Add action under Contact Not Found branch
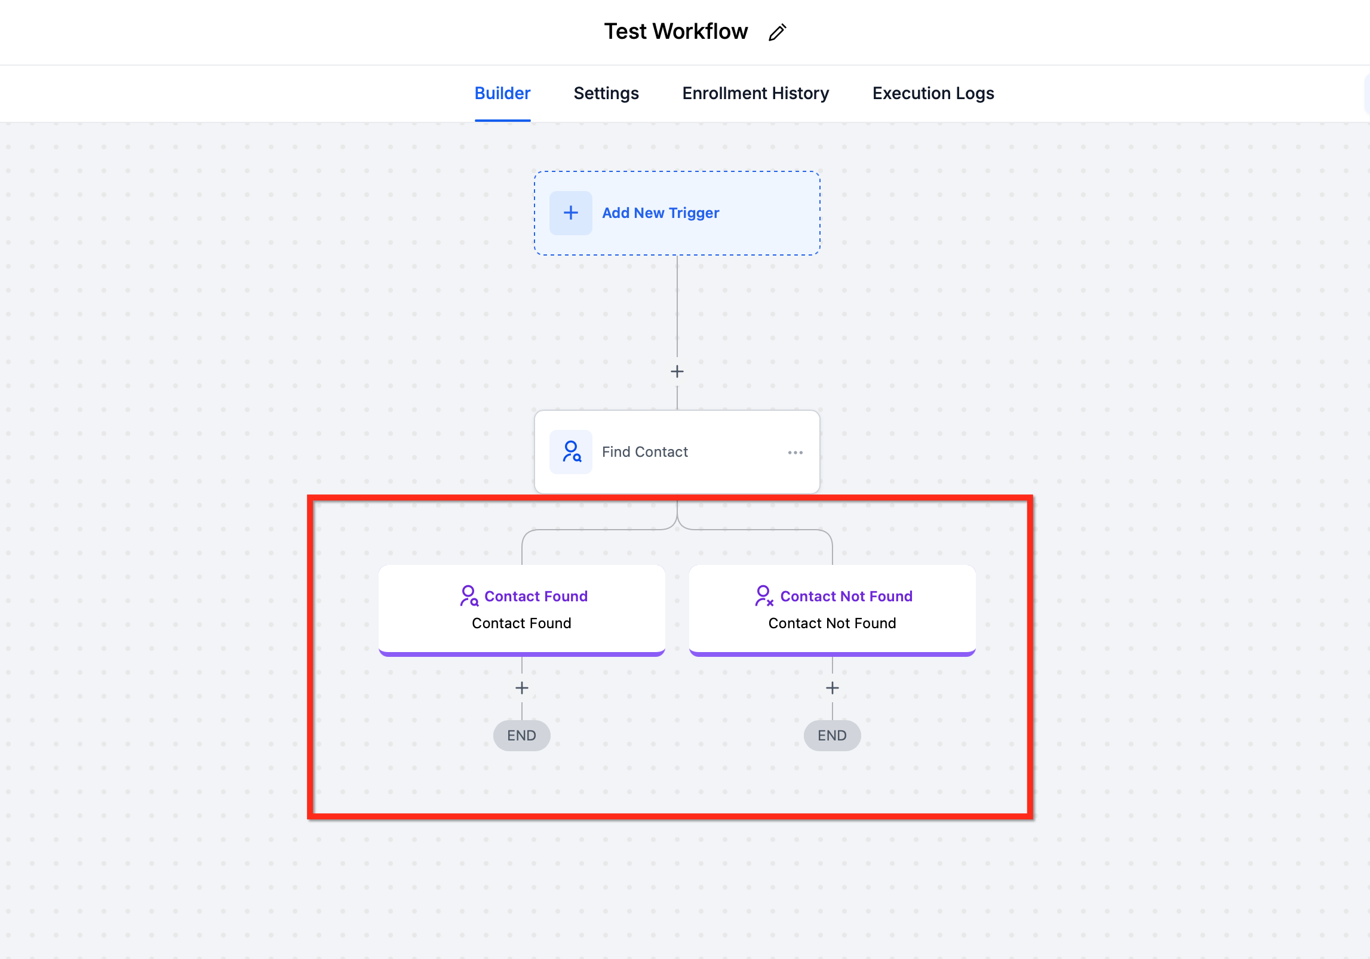Viewport: 1370px width, 959px height. (832, 688)
